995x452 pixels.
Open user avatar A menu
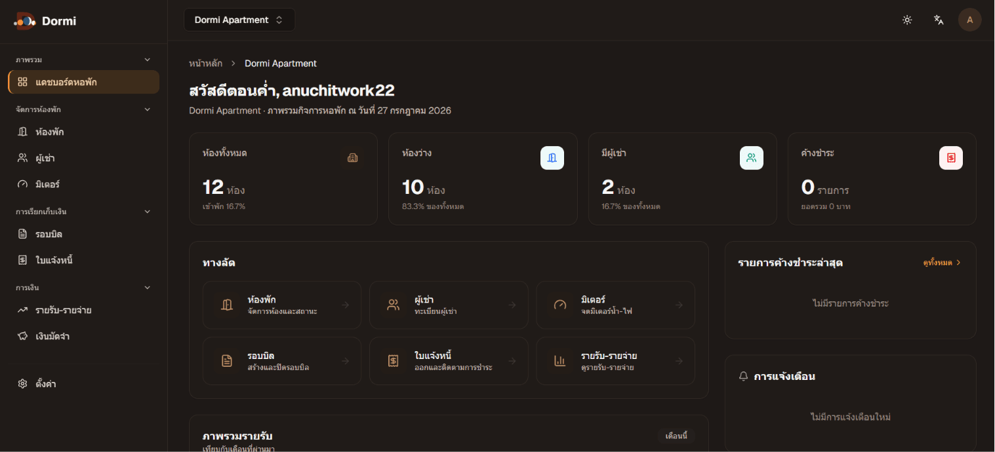(970, 20)
